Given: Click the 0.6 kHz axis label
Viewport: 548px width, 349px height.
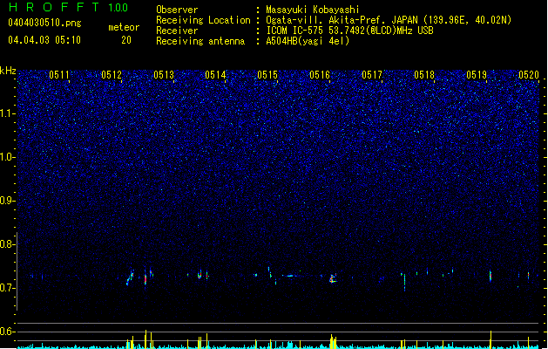Looking at the screenshot, I should 8,332.
